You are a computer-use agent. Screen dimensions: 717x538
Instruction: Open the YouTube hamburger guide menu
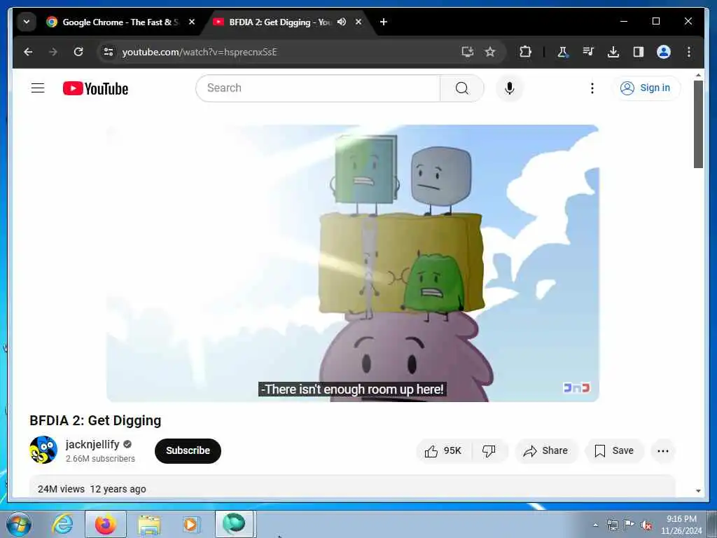tap(38, 88)
